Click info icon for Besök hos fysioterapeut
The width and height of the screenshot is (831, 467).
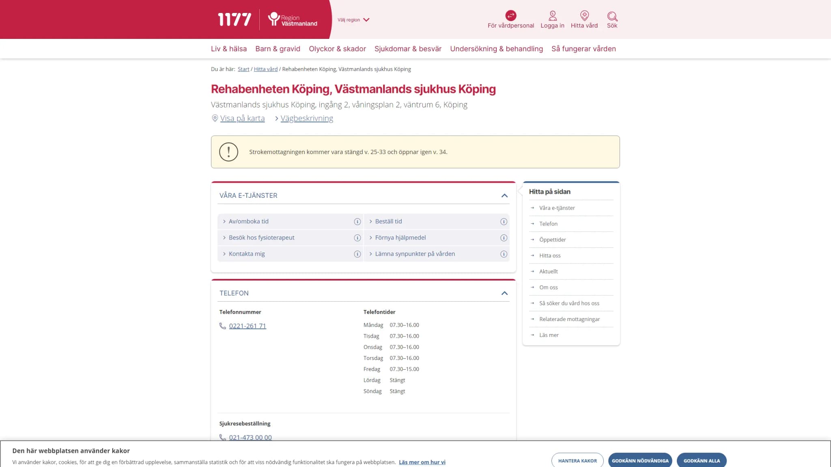(x=357, y=238)
